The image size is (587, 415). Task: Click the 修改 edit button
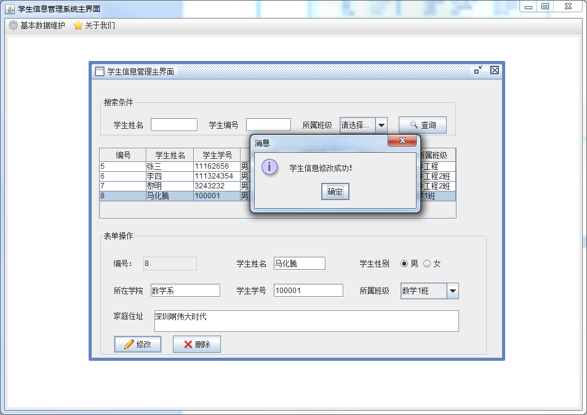138,344
